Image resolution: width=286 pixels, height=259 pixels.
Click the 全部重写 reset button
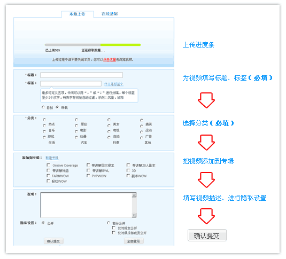(x=134, y=241)
